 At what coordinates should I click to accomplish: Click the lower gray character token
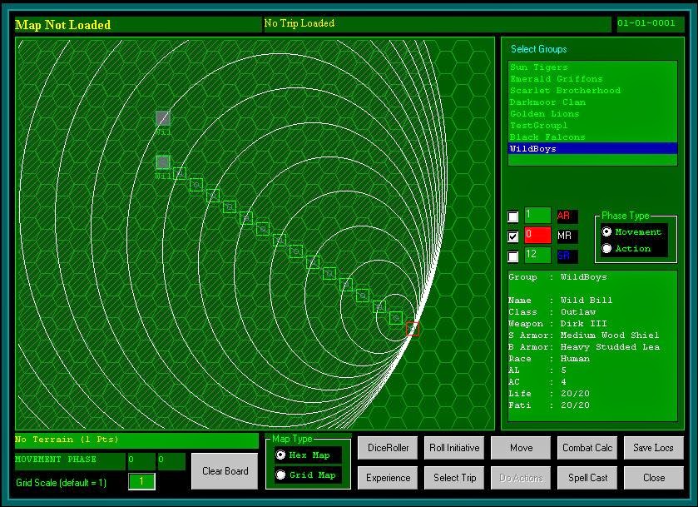click(x=163, y=162)
